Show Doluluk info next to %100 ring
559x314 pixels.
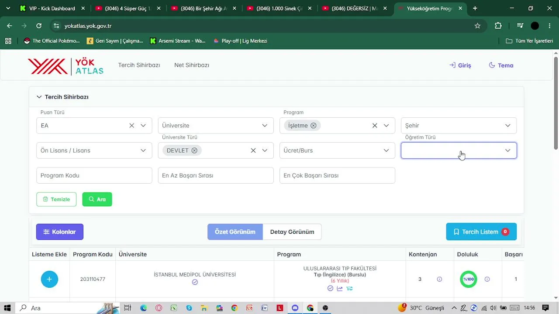pos(487,279)
